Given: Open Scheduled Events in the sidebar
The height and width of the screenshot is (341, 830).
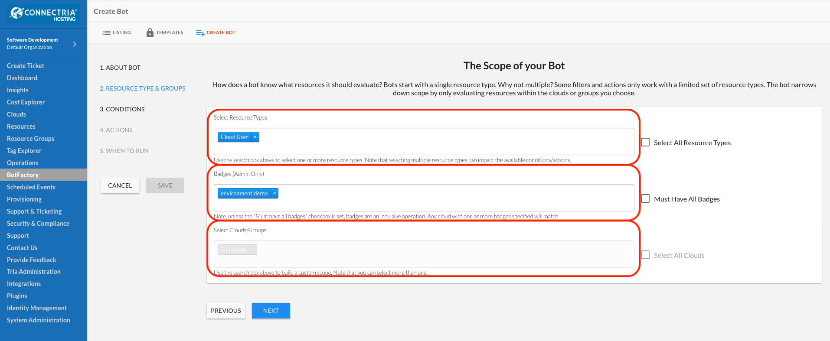Looking at the screenshot, I should pyautogui.click(x=31, y=187).
